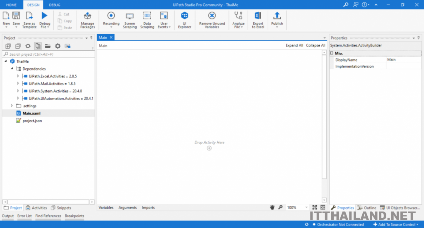The width and height of the screenshot is (424, 228).
Task: Click Analyze File
Action: click(238, 20)
